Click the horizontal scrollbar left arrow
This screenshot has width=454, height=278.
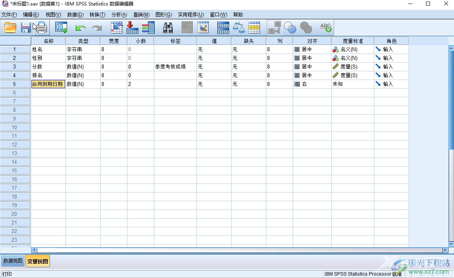point(34,250)
